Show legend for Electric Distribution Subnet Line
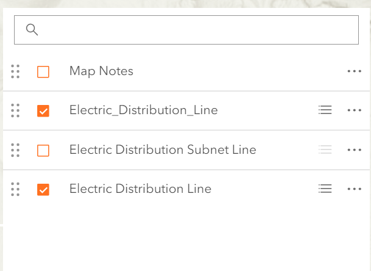The image size is (371, 271). [325, 150]
